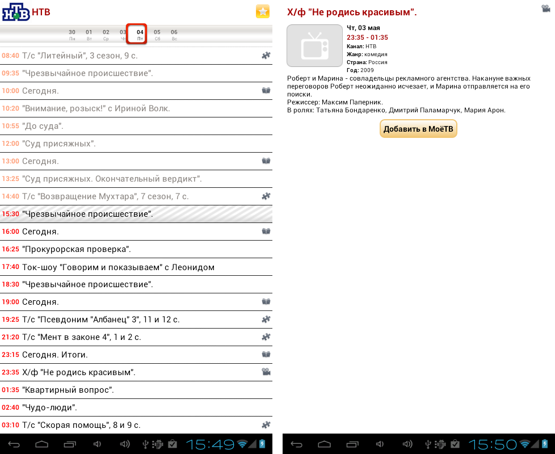This screenshot has width=555, height=454.
Task: Go to the 05 Сб date tab
Action: pyautogui.click(x=157, y=35)
